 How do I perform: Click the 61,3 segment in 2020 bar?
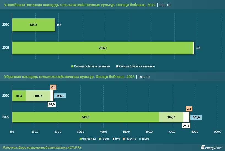point(19,96)
